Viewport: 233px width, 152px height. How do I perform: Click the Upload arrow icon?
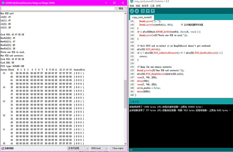click(x=137, y=11)
